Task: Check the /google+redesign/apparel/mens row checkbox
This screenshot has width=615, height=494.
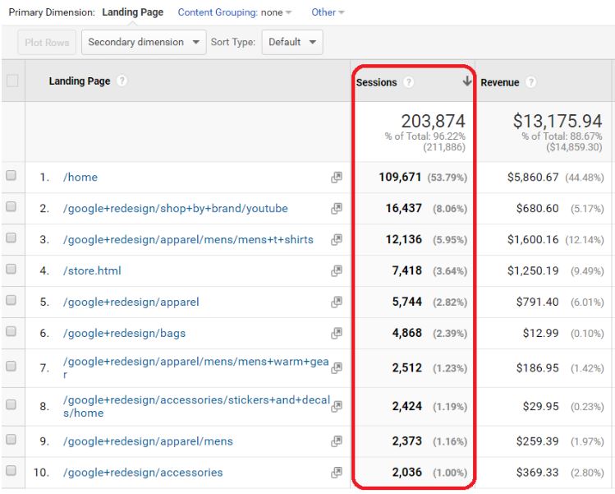Action: tap(11, 440)
